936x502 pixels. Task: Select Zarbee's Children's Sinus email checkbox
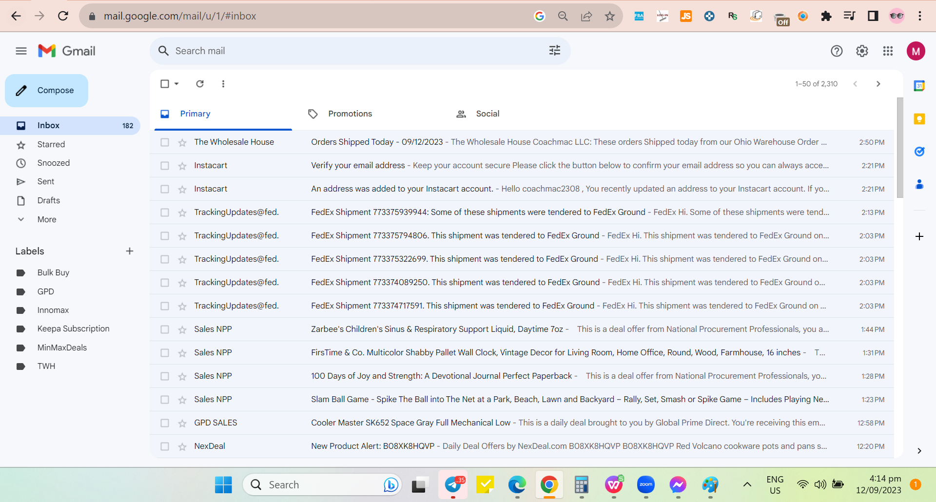tap(165, 329)
